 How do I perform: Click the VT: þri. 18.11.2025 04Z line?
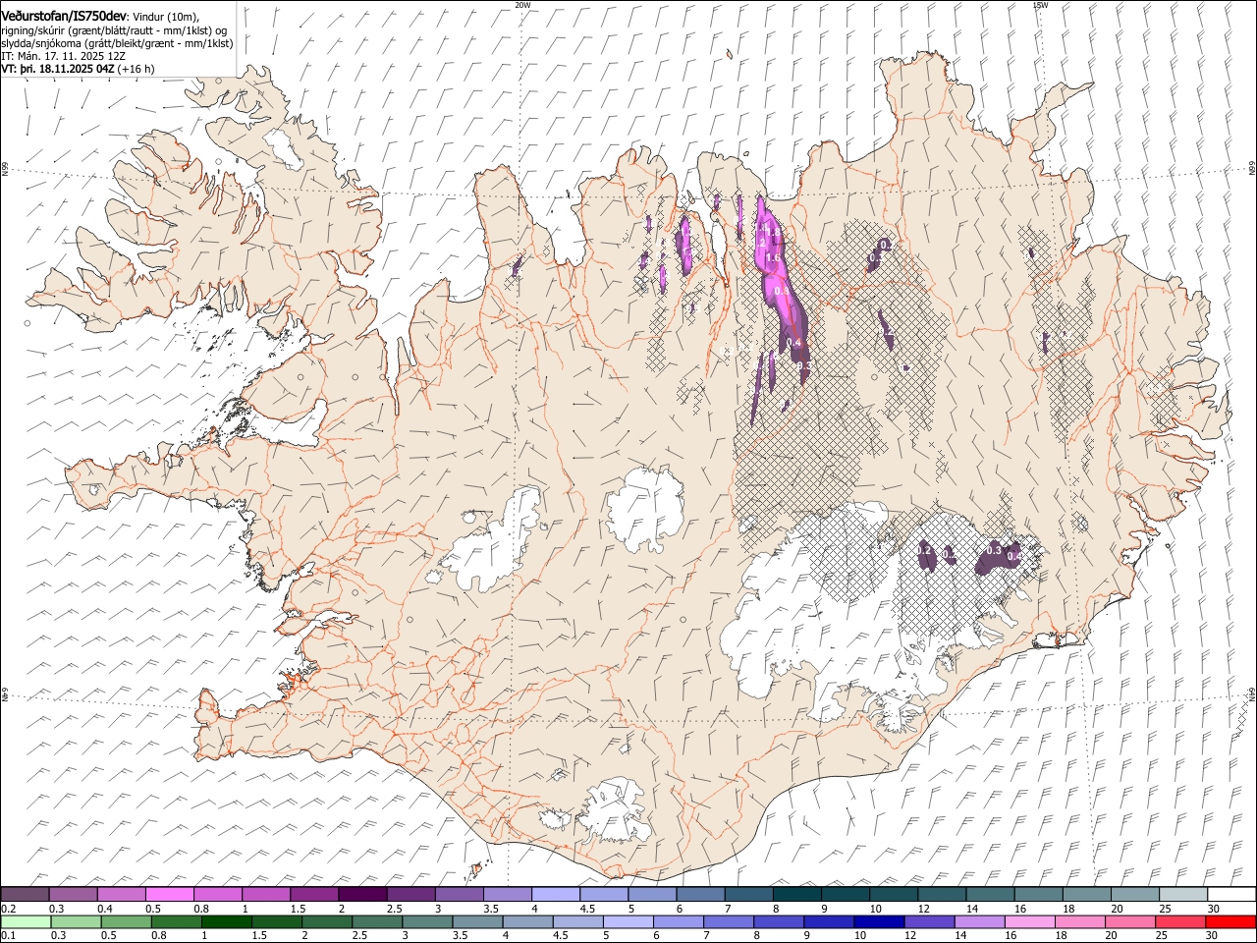78,69
